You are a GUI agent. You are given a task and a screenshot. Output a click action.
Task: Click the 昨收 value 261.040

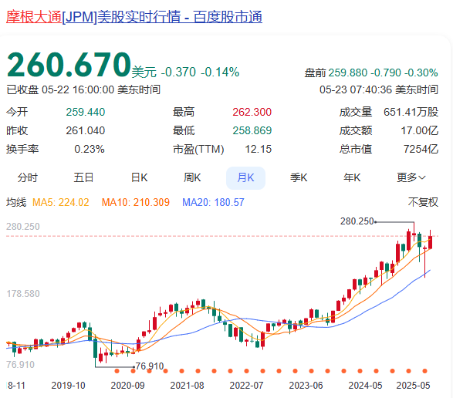(86, 130)
